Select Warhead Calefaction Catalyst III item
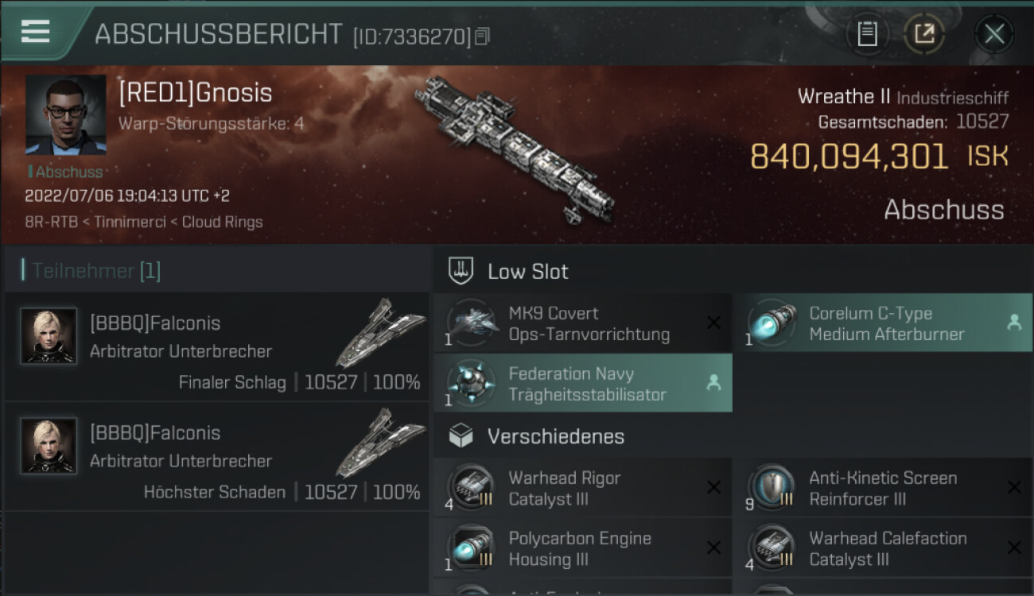This screenshot has width=1034, height=596. 883,548
